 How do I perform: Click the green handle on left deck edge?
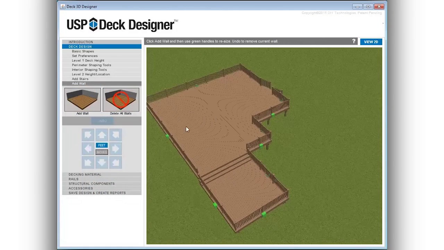(x=167, y=136)
